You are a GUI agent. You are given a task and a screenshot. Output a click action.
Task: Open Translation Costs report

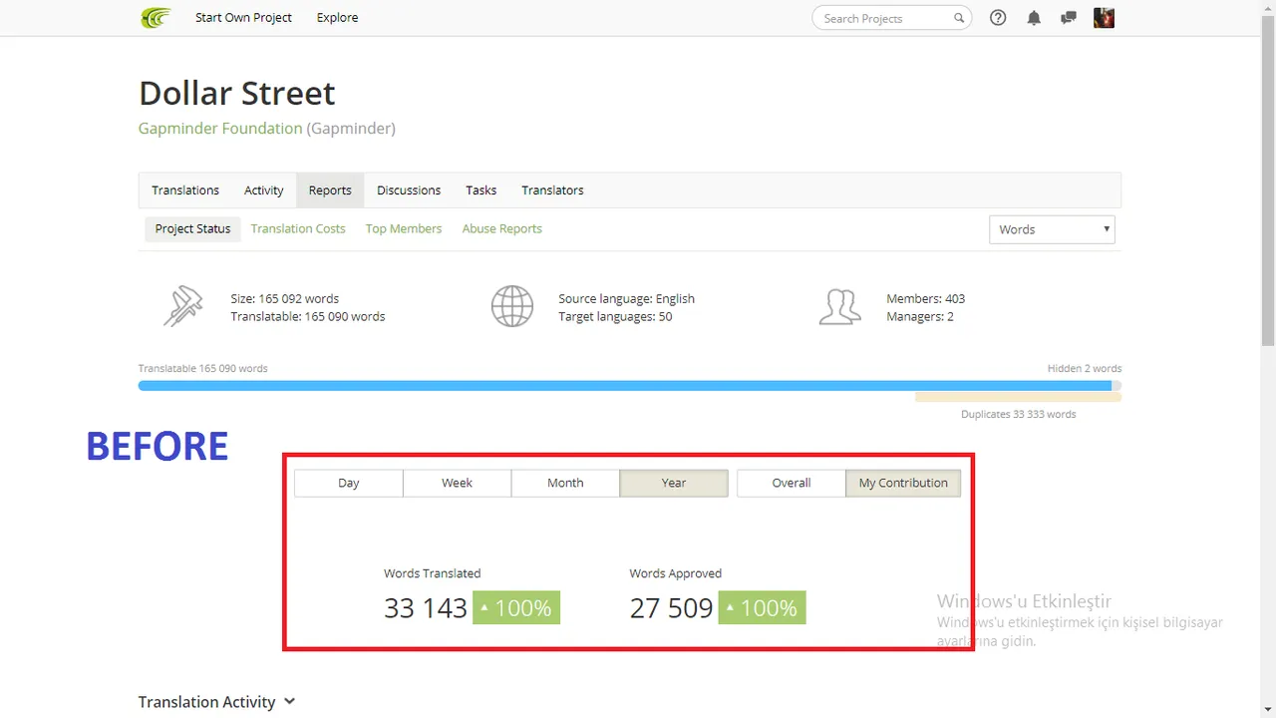(x=298, y=228)
